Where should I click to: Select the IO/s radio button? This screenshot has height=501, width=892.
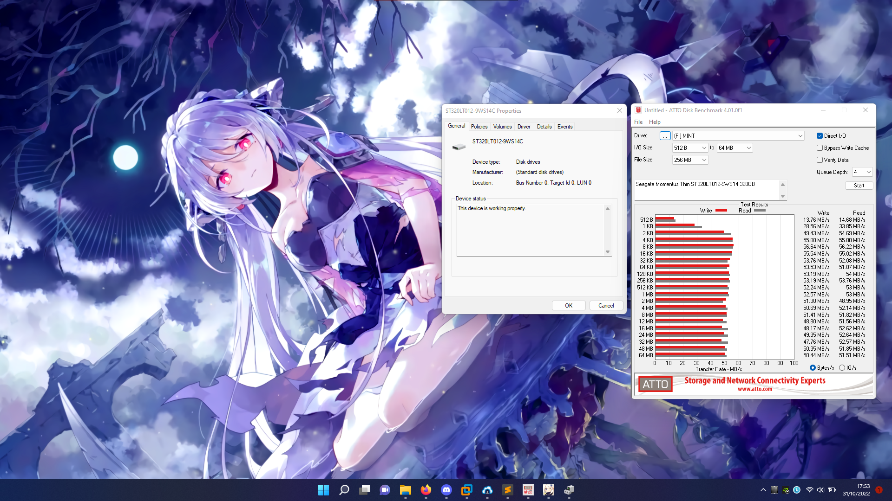tap(842, 368)
